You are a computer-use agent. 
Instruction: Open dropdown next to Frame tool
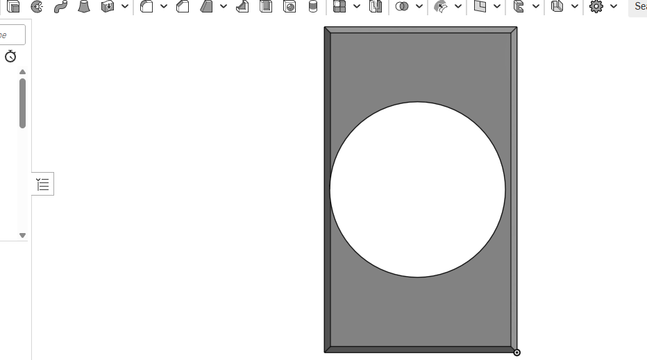coord(536,6)
